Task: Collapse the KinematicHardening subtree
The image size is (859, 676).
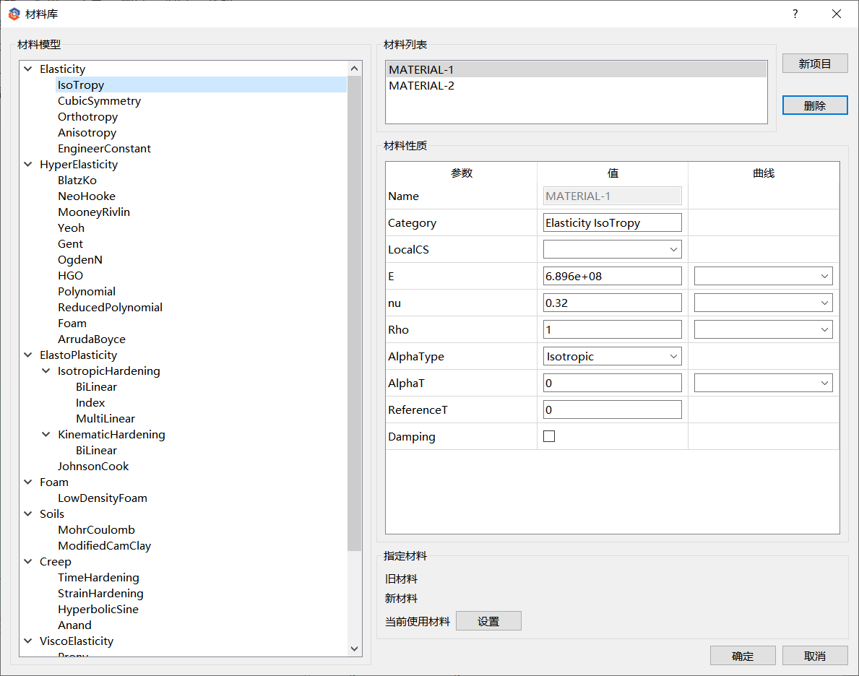Action: [x=46, y=434]
